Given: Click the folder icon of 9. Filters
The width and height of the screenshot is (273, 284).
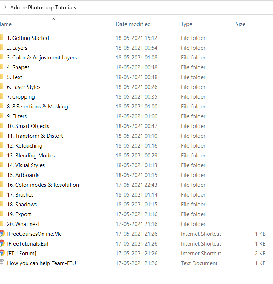Looking at the screenshot, I should pos(1,116).
